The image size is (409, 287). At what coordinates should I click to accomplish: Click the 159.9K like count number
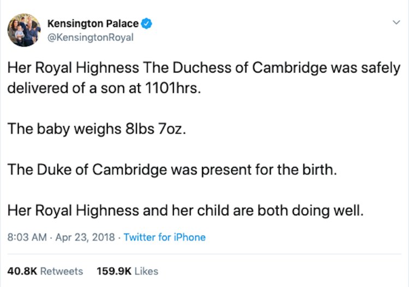[113, 271]
